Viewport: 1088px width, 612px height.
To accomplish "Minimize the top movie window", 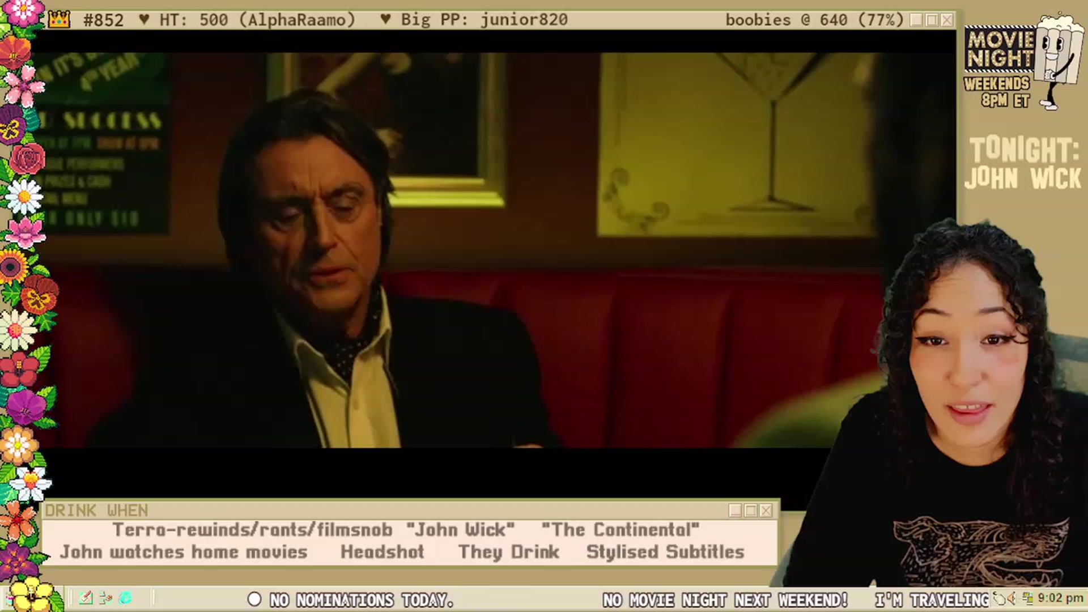I will point(916,20).
